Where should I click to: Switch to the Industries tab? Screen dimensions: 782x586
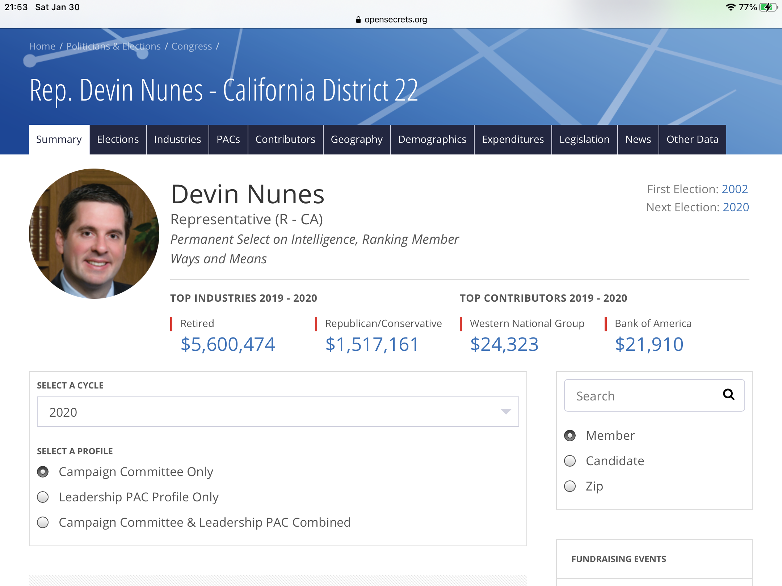(x=177, y=140)
